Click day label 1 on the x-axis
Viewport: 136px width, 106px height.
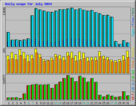tap(9, 103)
